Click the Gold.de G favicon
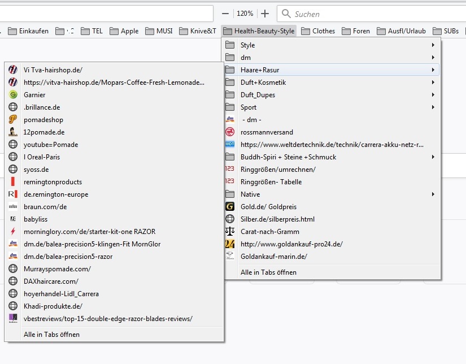This screenshot has height=364, width=466. click(230, 207)
